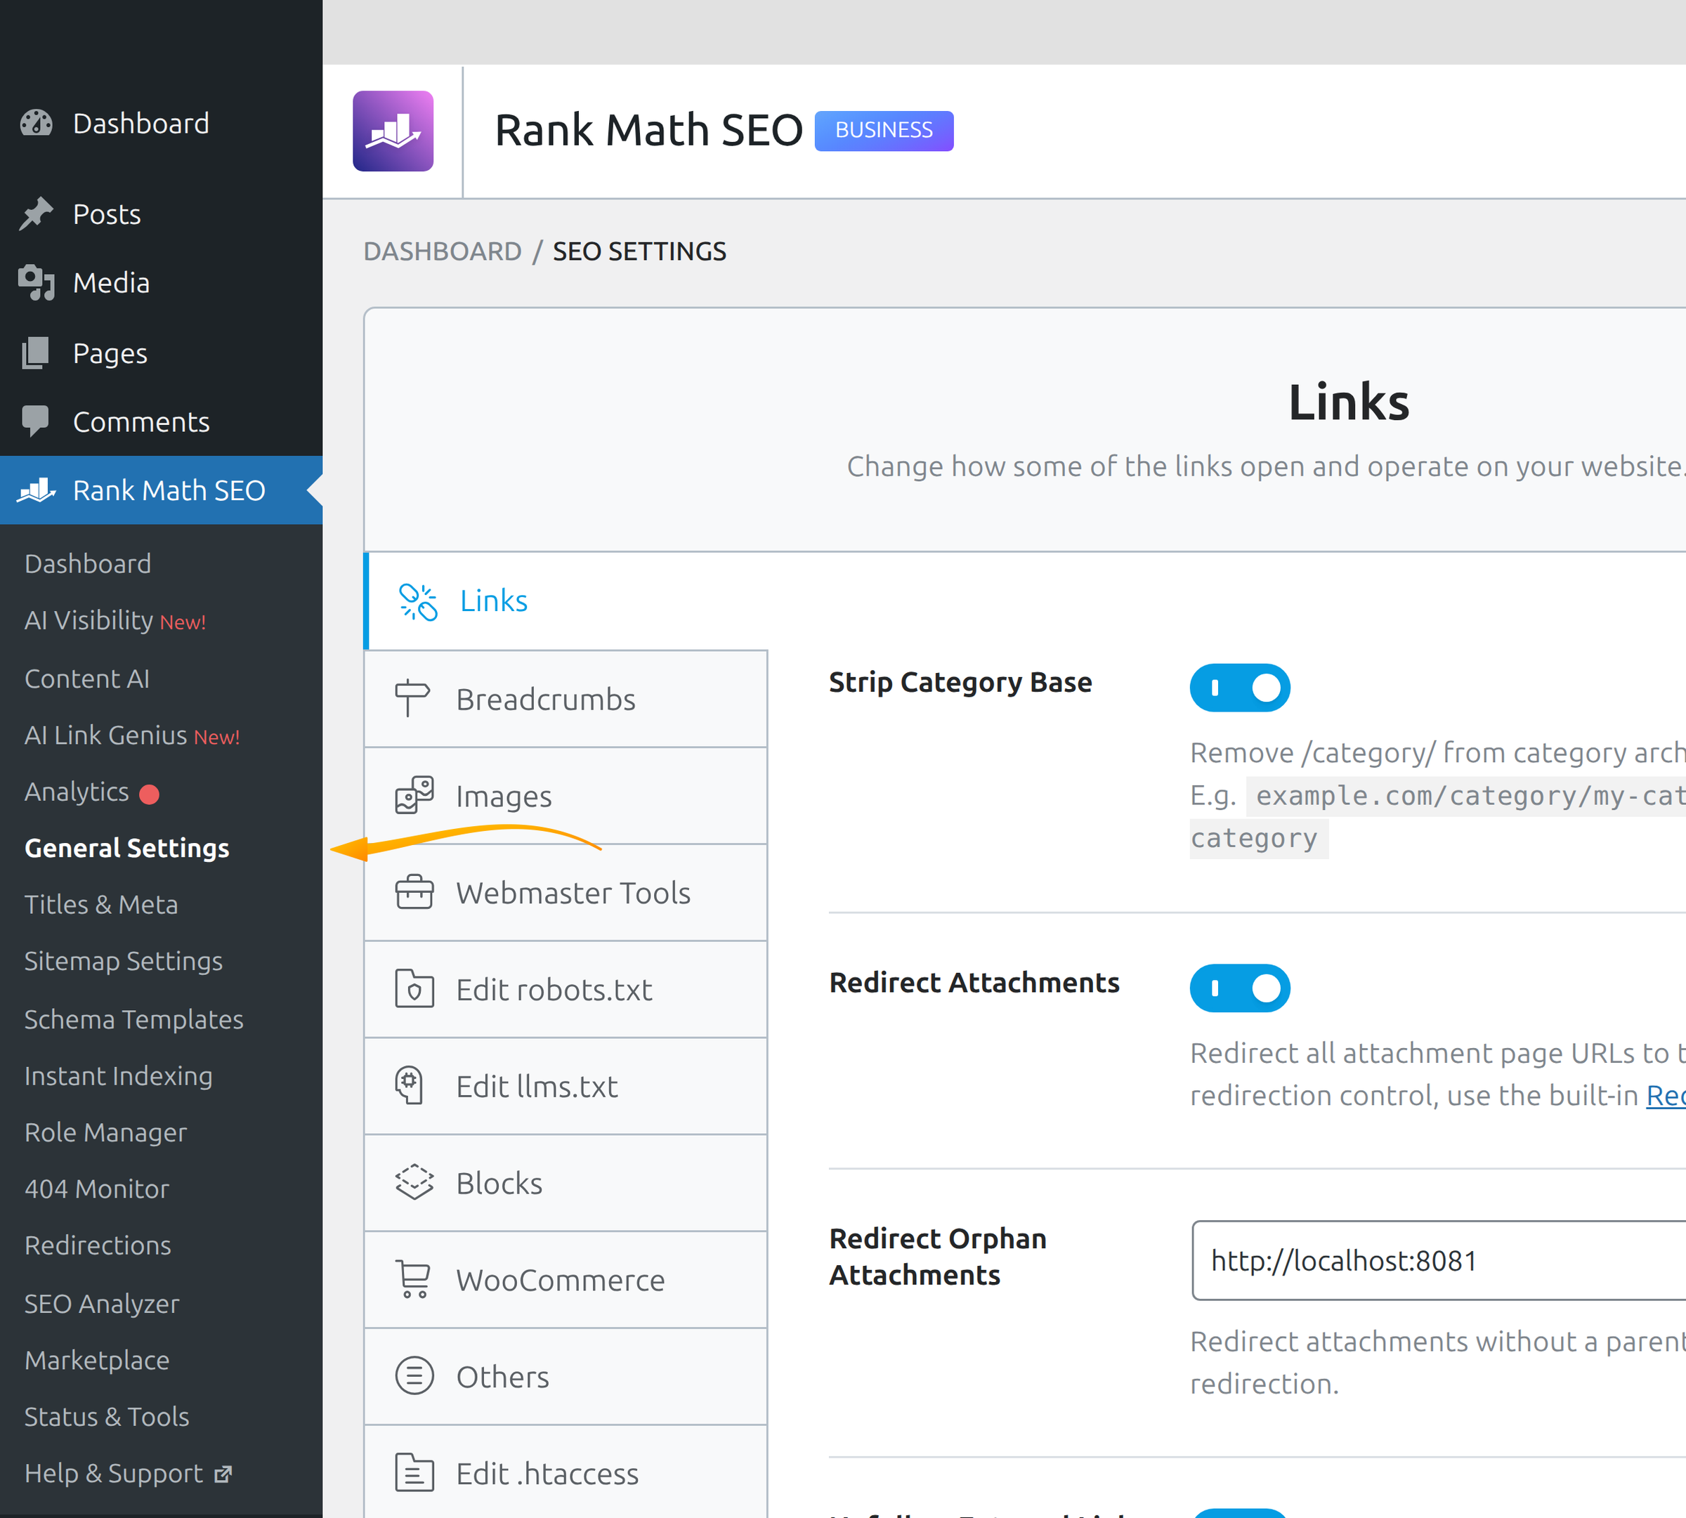Click the DASHBOARD breadcrumb link
This screenshot has width=1686, height=1518.
pos(442,251)
